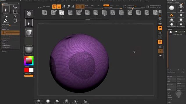Activate the Scale transform tool

tap(68, 6)
